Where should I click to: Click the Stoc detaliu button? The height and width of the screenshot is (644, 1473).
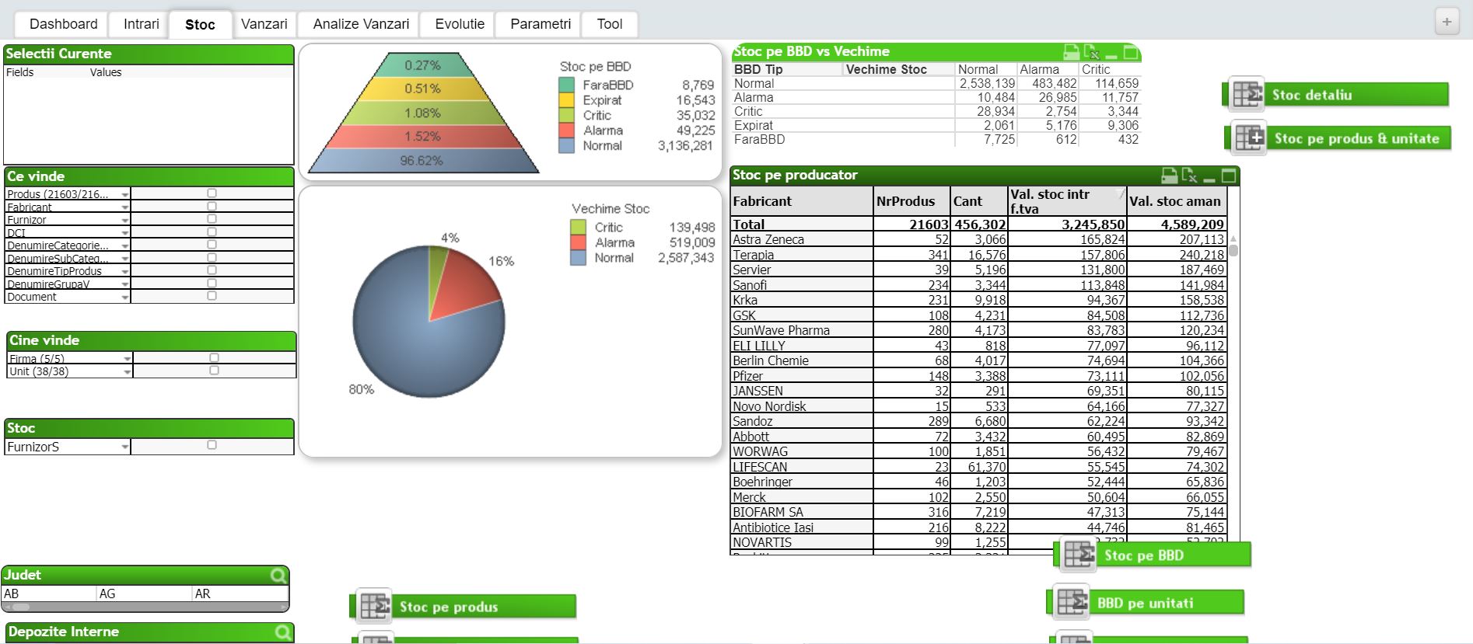point(1335,95)
